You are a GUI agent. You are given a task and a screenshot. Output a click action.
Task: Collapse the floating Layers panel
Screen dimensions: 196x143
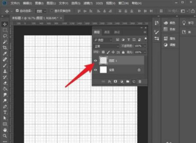pyautogui.click(x=141, y=28)
